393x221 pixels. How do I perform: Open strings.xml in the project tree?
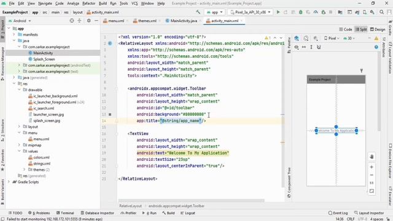tap(42, 164)
